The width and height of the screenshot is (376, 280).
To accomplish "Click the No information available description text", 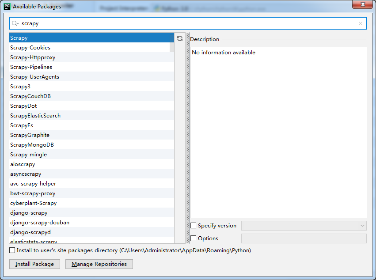I will pos(224,52).
